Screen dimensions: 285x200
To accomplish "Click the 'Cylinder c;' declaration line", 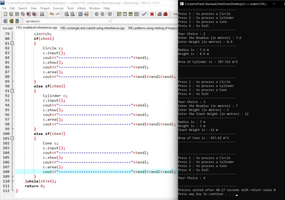I will pos(55,96).
